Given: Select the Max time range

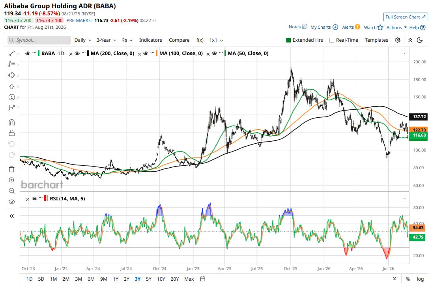Looking at the screenshot, I should 189,279.
